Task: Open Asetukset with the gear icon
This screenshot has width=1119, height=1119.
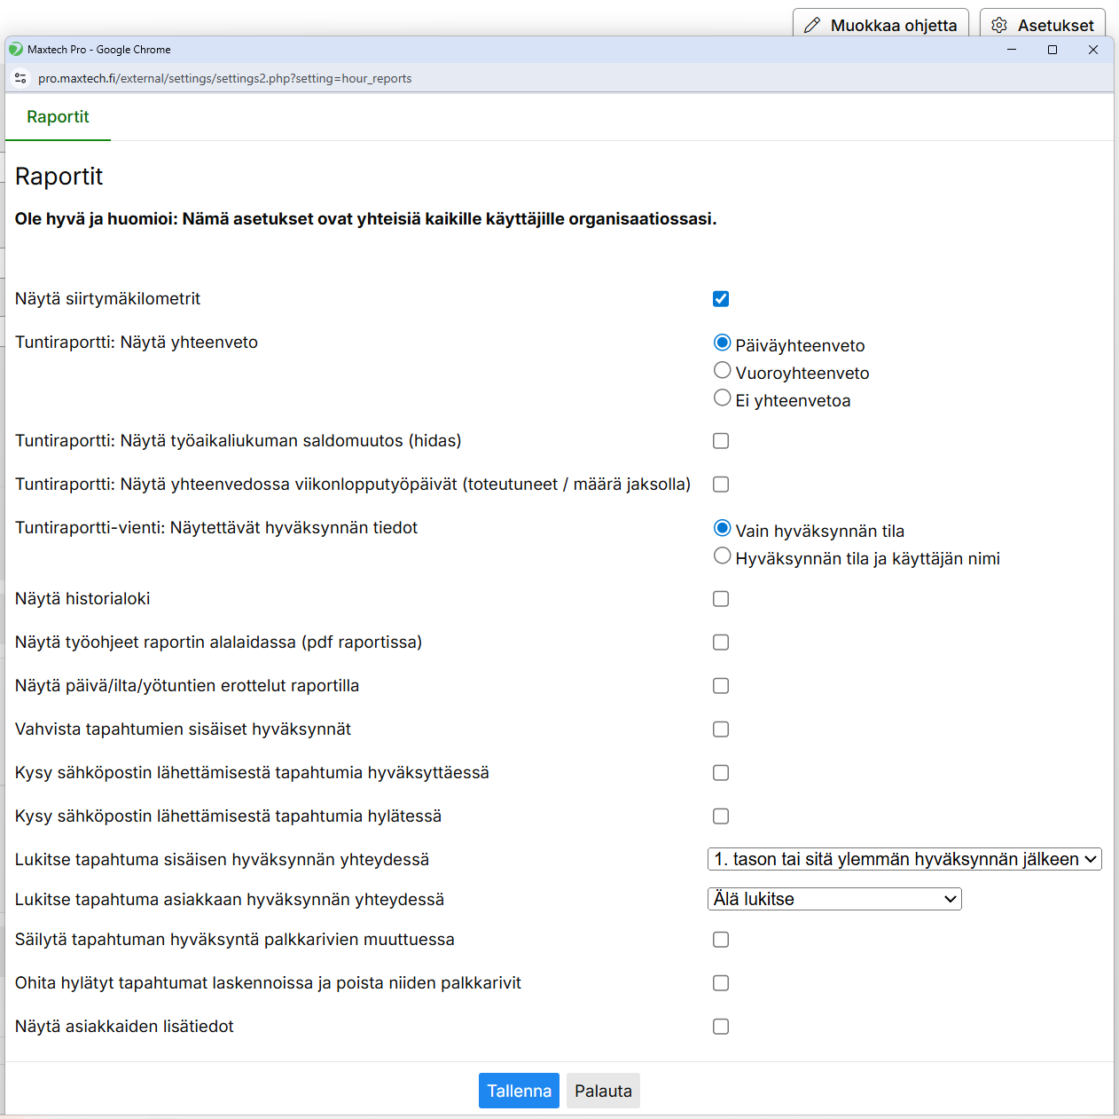Action: point(1043,25)
